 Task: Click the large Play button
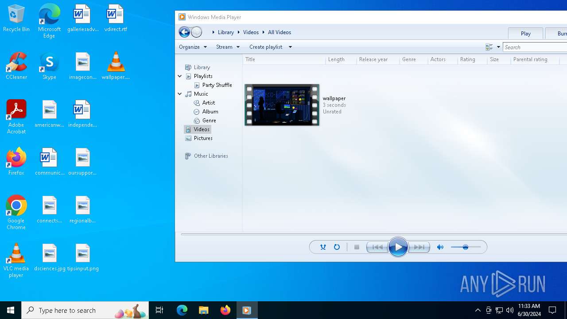[398, 247]
